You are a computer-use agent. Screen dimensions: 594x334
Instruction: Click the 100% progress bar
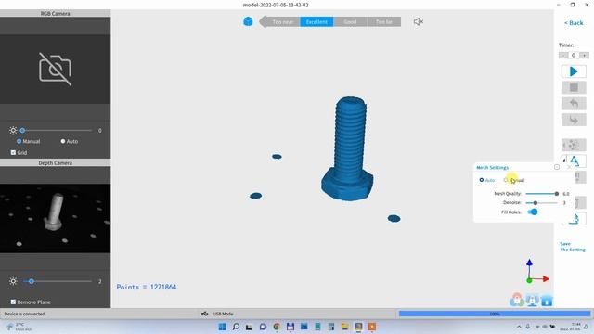[x=495, y=314]
